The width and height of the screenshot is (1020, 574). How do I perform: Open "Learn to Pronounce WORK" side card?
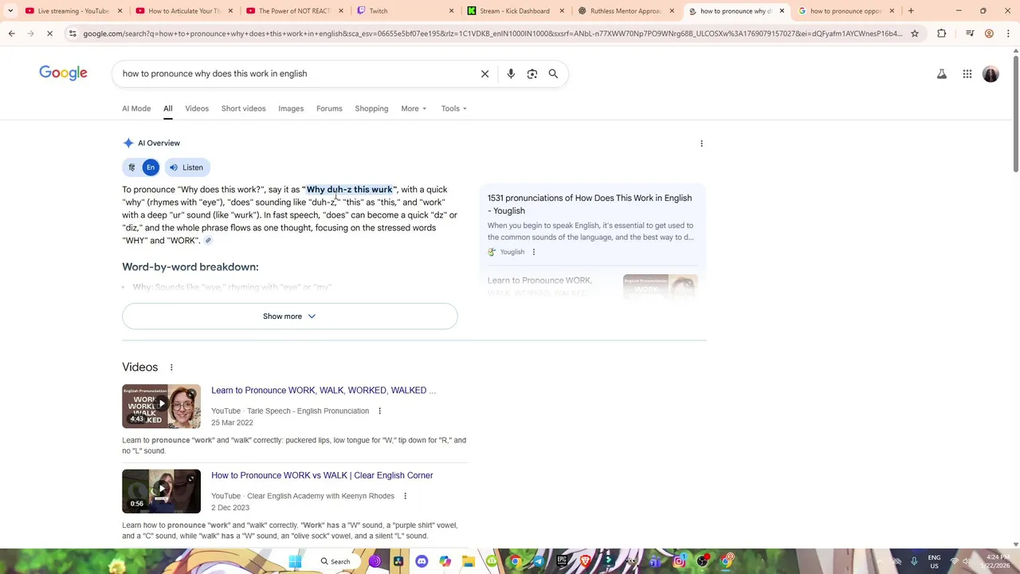(x=591, y=287)
